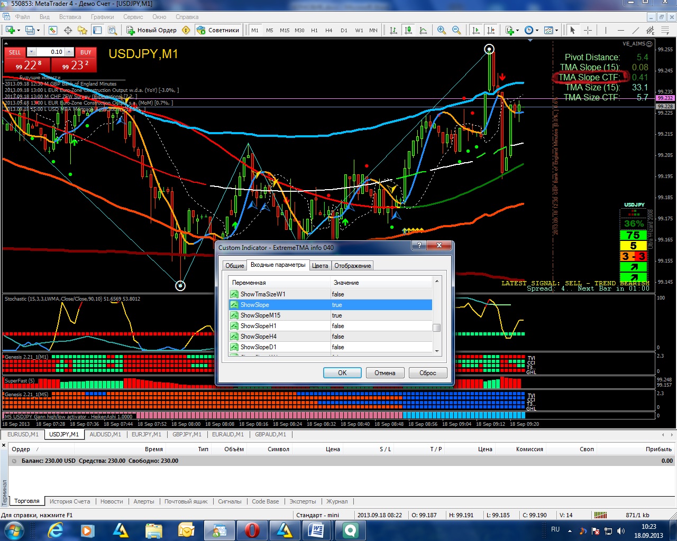Click the SELL one-click trading button
The image size is (677, 541).
point(15,52)
